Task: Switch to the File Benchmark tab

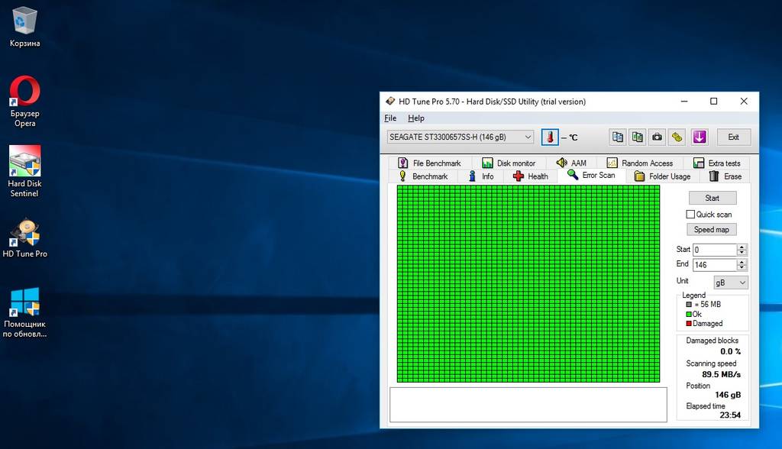Action: point(429,163)
